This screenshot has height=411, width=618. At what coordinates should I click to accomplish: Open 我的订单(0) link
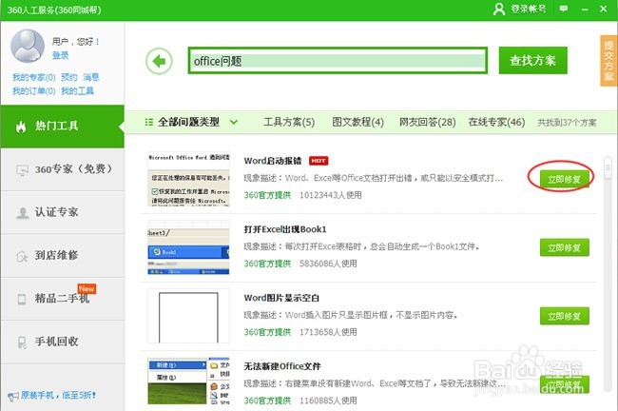(x=34, y=91)
